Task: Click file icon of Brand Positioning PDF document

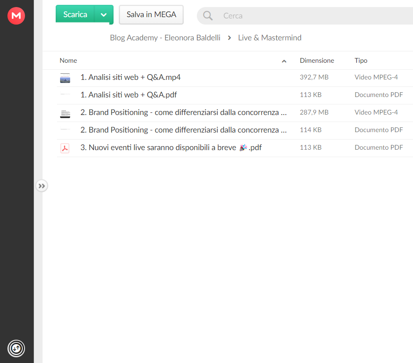Action: (x=65, y=129)
